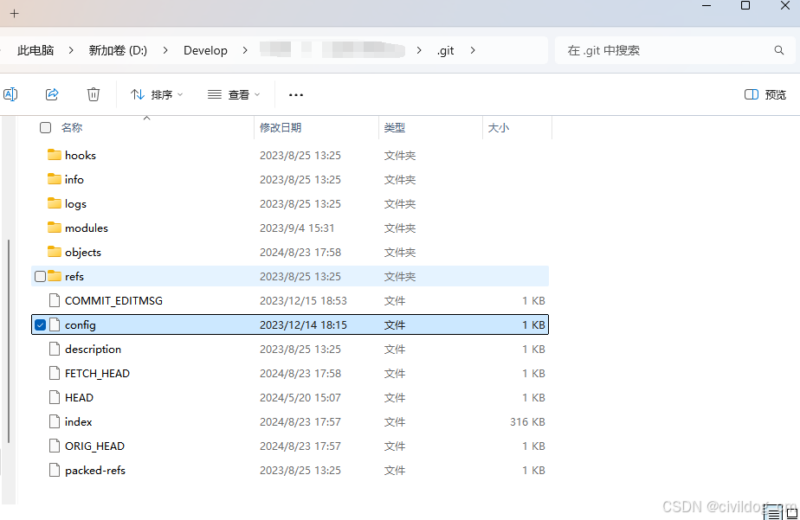This screenshot has width=800, height=520.
Task: Open the View (查看) dropdown
Action: coord(234,94)
